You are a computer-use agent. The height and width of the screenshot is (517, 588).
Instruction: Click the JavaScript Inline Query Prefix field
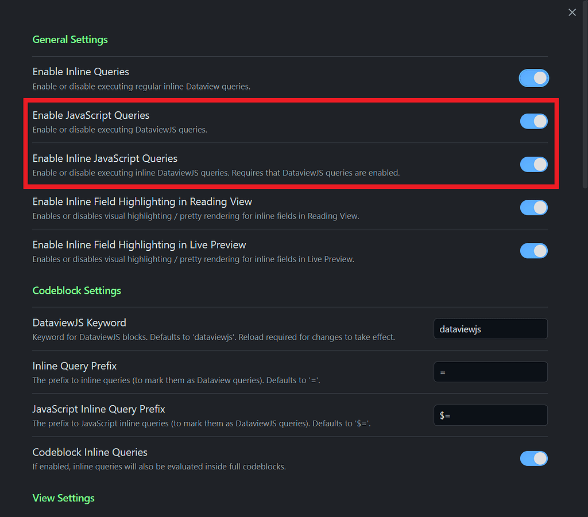pyautogui.click(x=490, y=415)
